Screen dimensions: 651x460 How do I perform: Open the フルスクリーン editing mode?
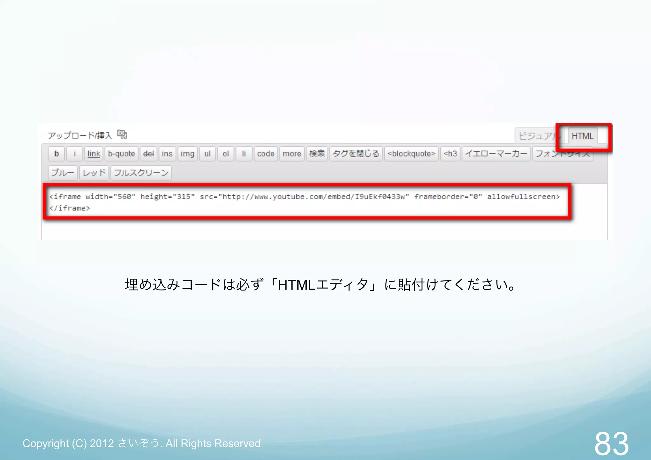(x=141, y=173)
